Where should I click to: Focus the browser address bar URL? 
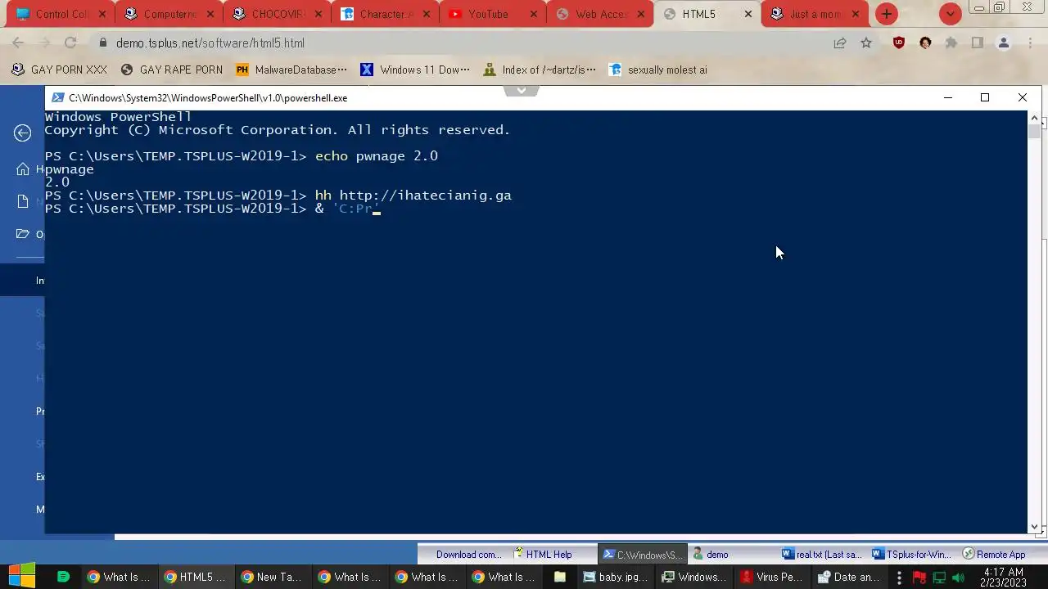210,43
